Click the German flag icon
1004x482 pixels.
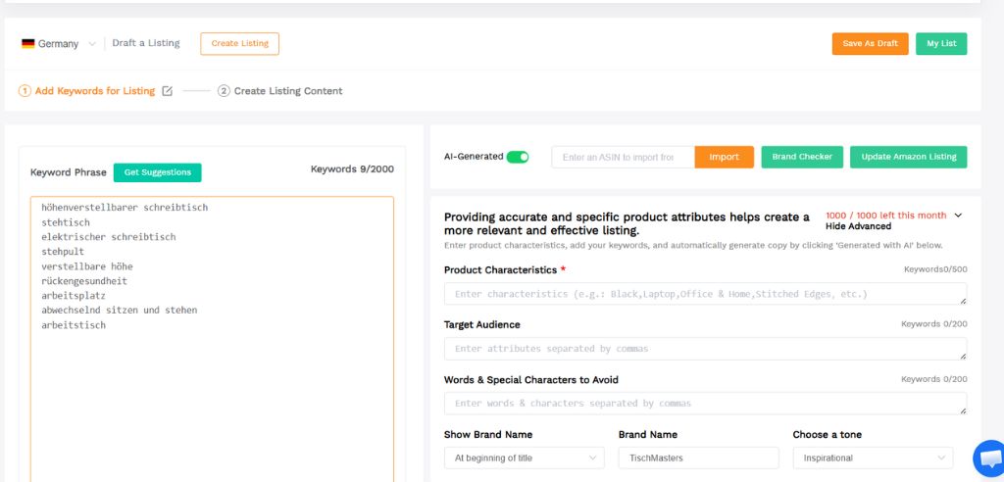28,43
